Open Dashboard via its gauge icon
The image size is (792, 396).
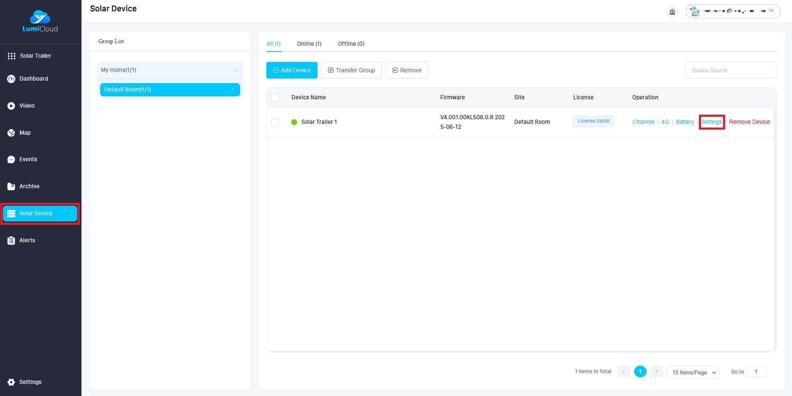point(11,79)
